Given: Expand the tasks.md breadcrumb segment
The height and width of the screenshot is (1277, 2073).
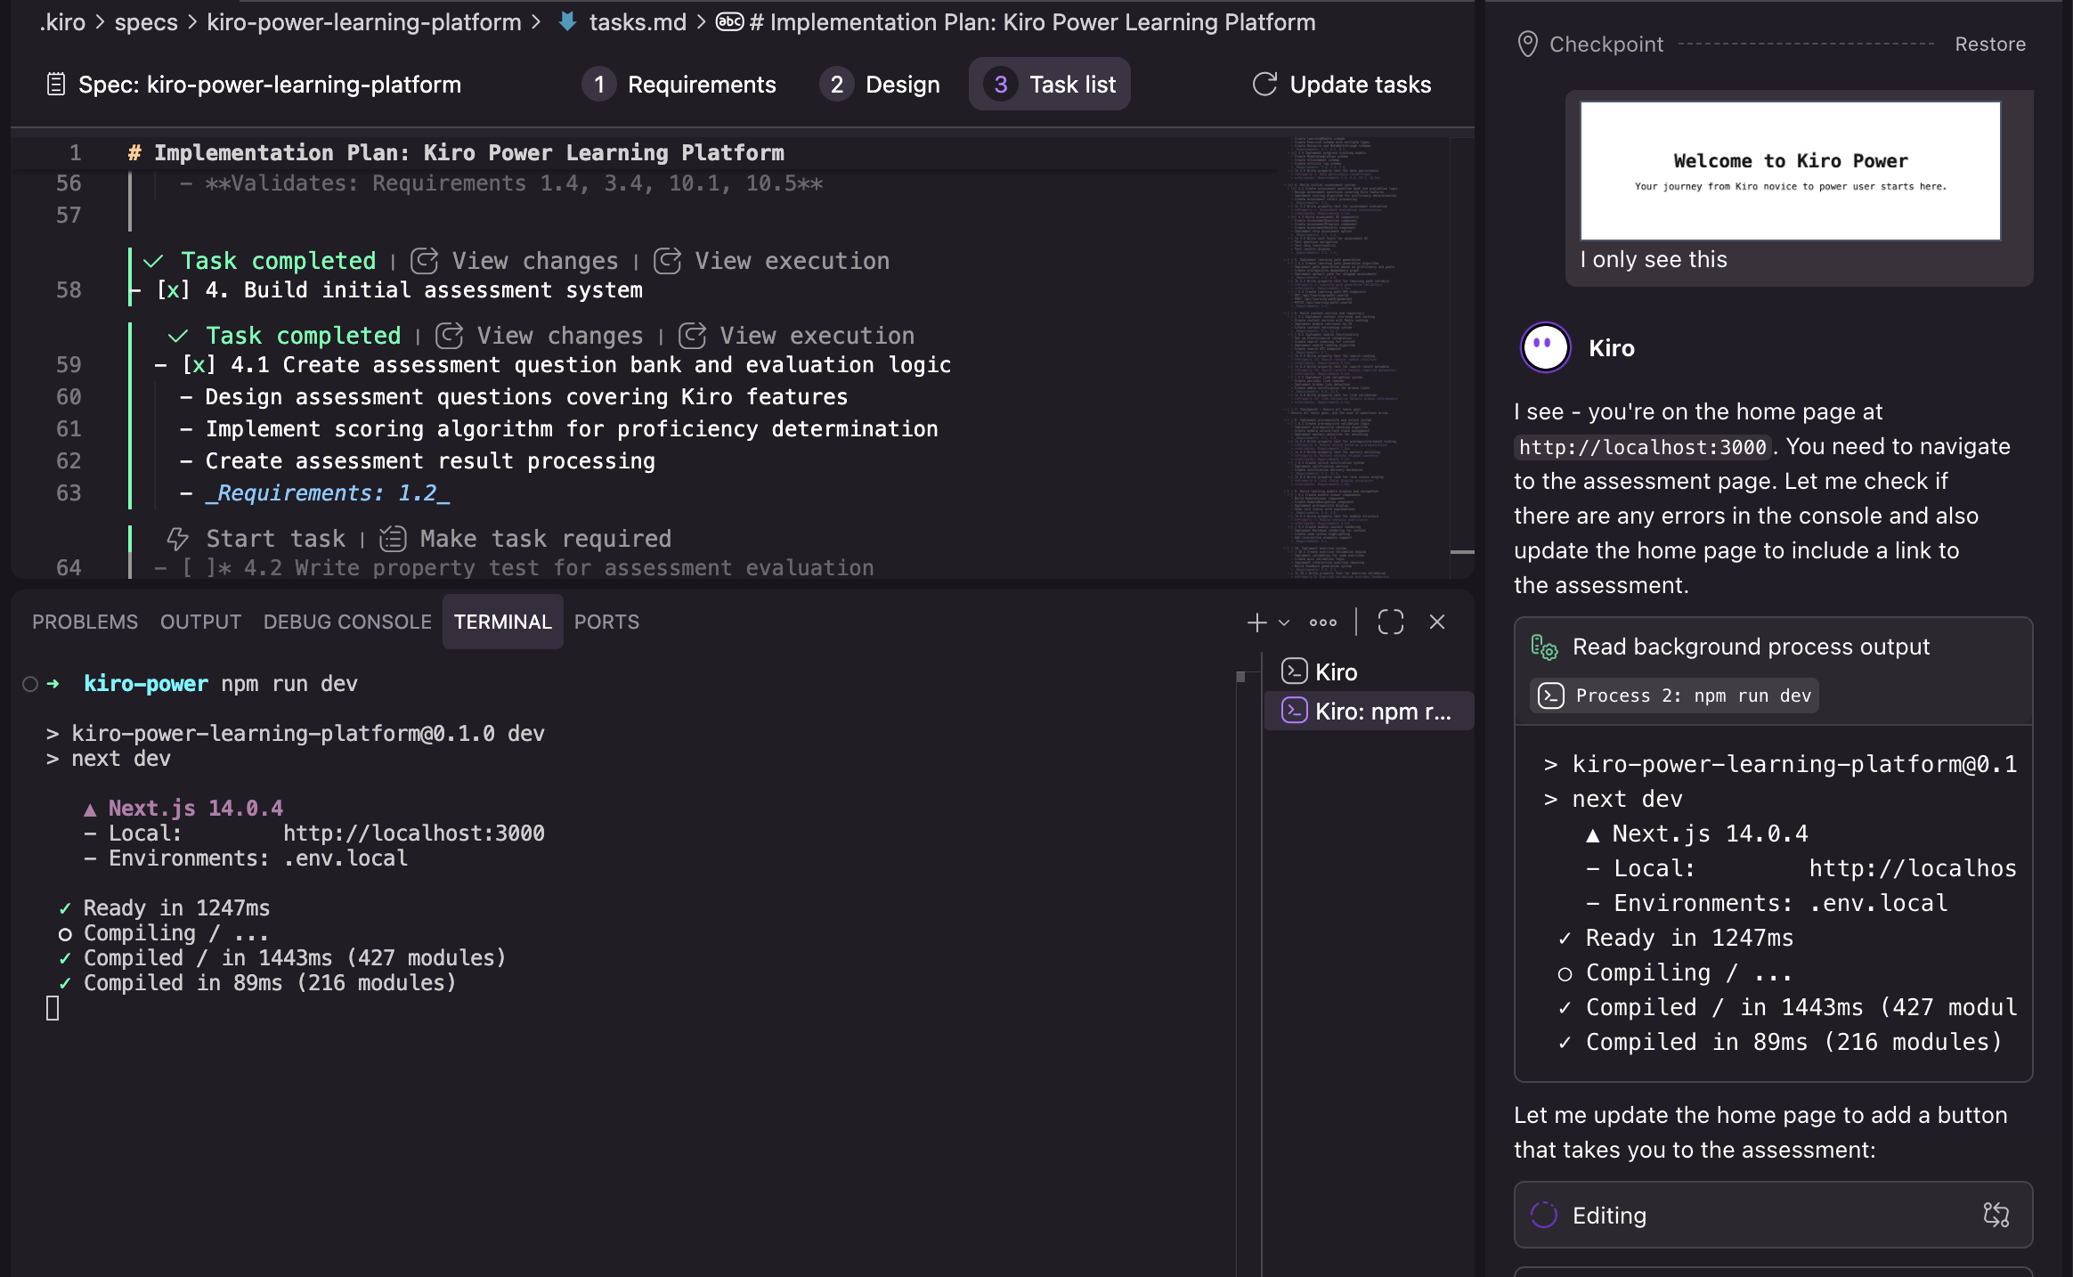Looking at the screenshot, I should (x=637, y=22).
